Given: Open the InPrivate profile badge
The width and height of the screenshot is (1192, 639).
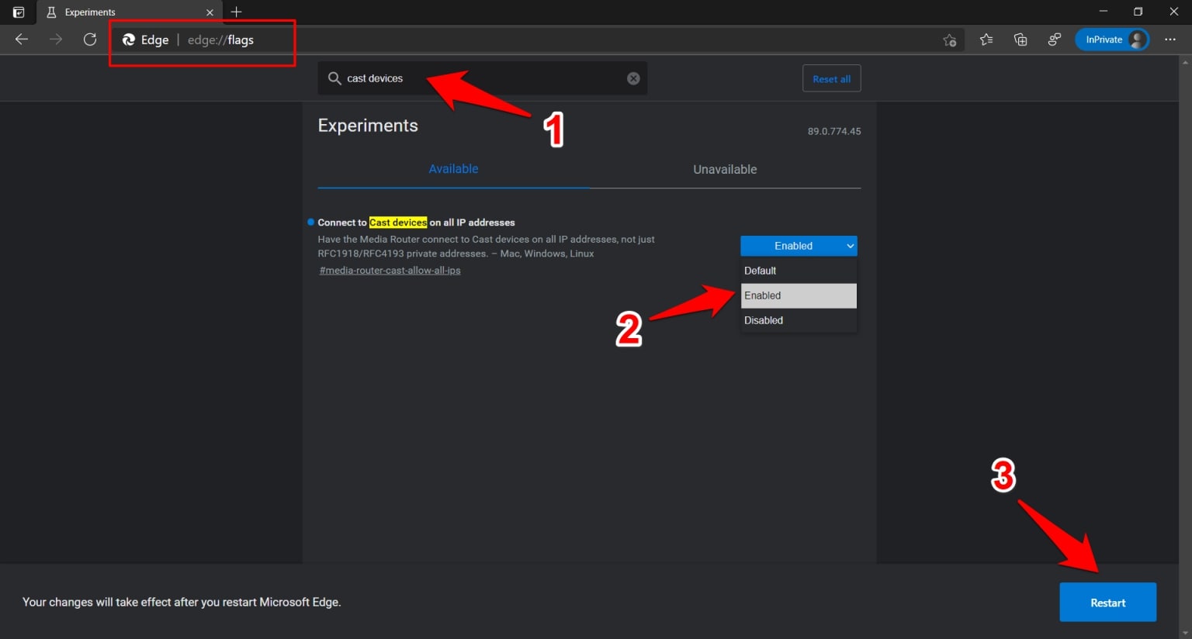Looking at the screenshot, I should (1111, 40).
